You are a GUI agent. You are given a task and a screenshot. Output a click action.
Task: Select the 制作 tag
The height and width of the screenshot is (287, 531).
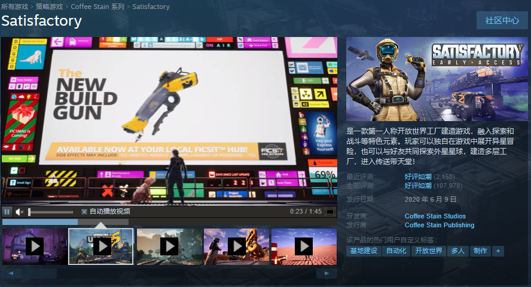[x=480, y=251]
